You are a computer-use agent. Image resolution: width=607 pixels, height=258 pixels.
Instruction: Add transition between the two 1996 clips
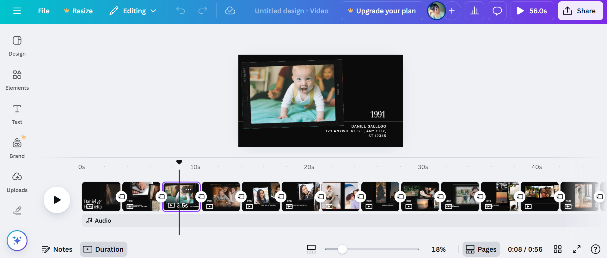(281, 197)
